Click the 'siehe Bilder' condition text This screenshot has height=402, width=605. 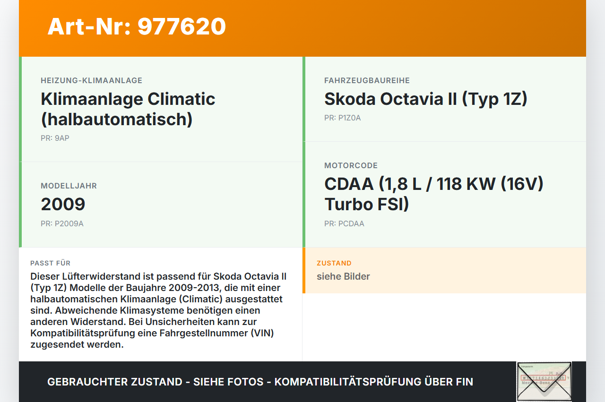click(343, 277)
